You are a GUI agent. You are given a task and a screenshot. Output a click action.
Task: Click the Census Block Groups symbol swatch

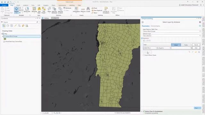click(x=5, y=39)
